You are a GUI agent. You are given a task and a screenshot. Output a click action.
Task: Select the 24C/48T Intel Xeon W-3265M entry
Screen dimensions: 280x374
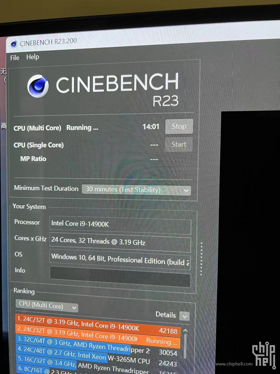[x=98, y=357]
